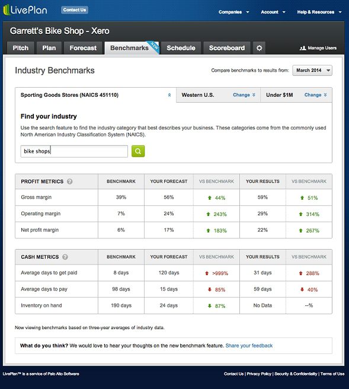Expand the Under $1M size Change option

tap(316, 95)
